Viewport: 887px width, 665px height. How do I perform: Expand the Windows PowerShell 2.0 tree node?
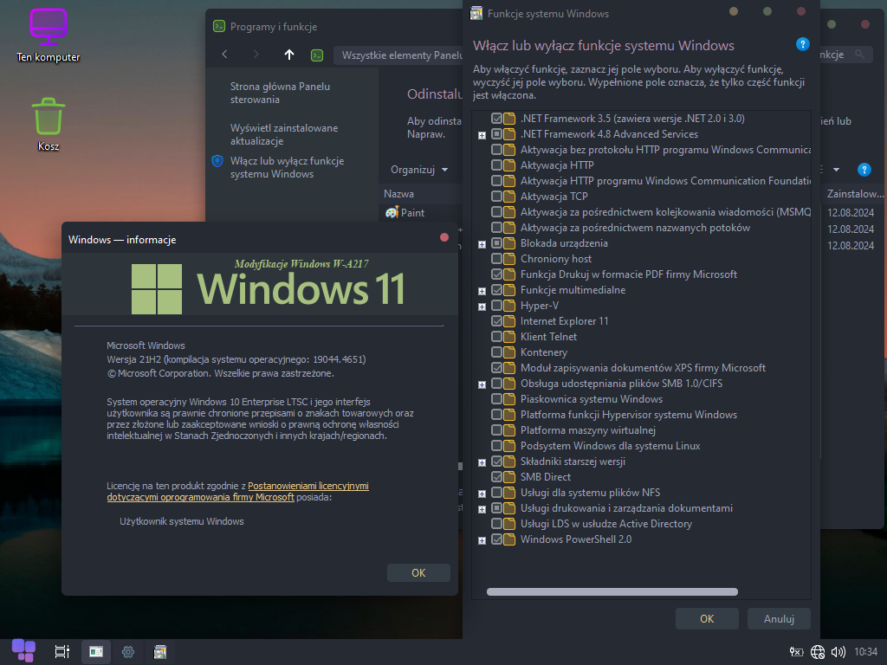click(482, 540)
